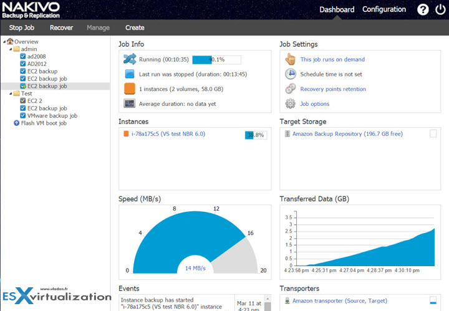Viewport: 449px width, 311px height.
Task: Click 'Average duration: no data yet' text
Action: 177,104
